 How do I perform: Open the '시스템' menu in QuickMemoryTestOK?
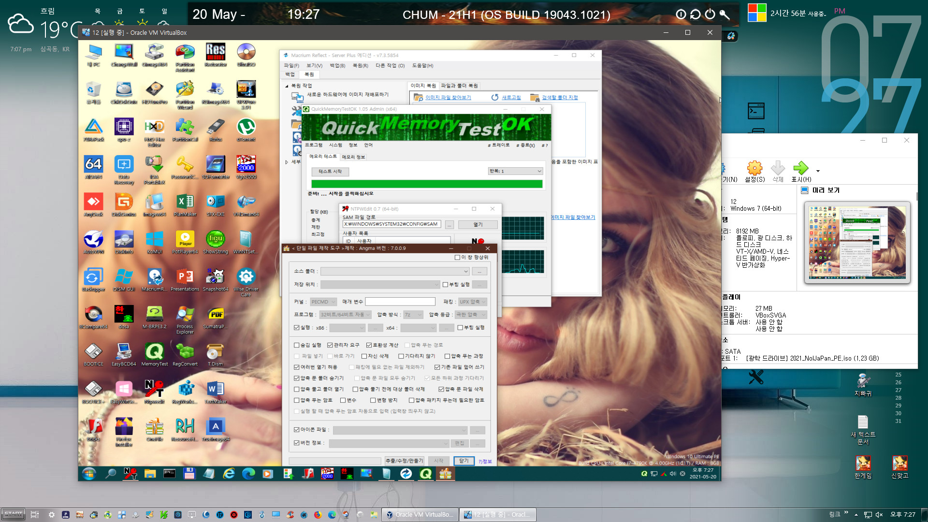pyautogui.click(x=335, y=145)
